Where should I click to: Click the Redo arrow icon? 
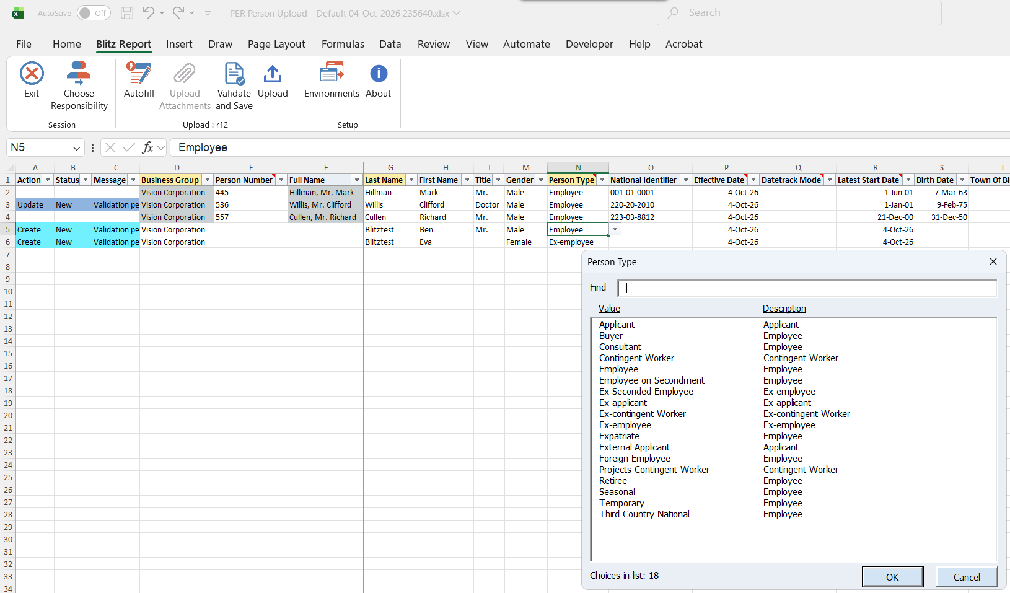point(178,13)
